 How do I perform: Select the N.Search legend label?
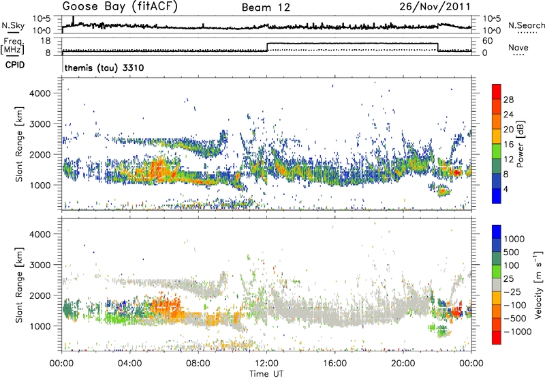pos(526,25)
